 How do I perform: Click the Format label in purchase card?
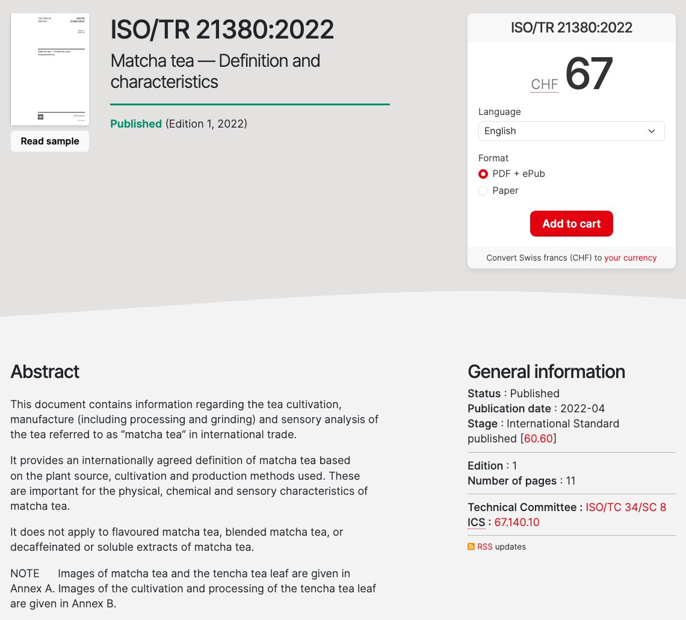pyautogui.click(x=493, y=158)
